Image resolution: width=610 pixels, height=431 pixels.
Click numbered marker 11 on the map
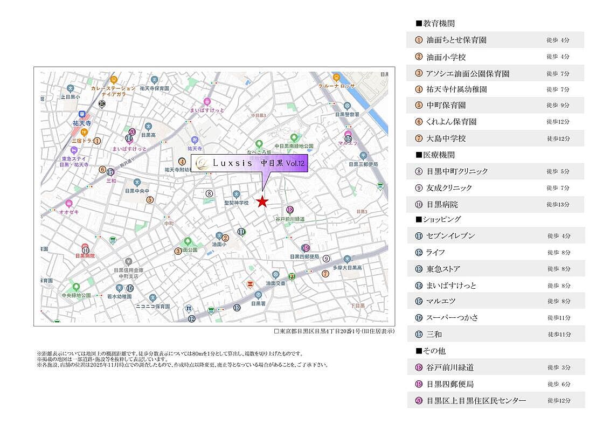[241, 232]
